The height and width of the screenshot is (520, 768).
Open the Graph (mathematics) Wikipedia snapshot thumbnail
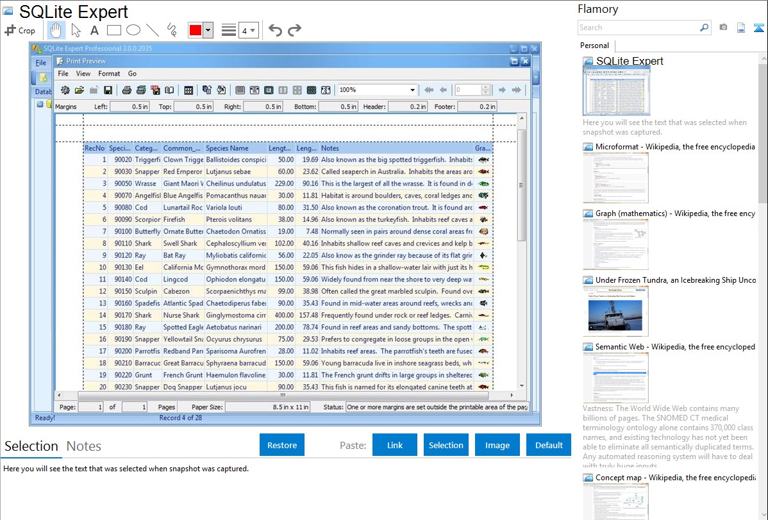click(x=615, y=244)
